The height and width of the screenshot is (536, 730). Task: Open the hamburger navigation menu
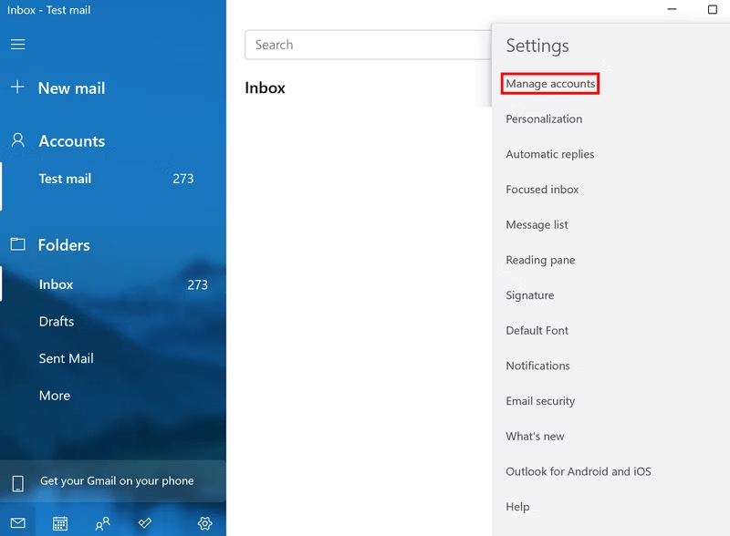(17, 44)
